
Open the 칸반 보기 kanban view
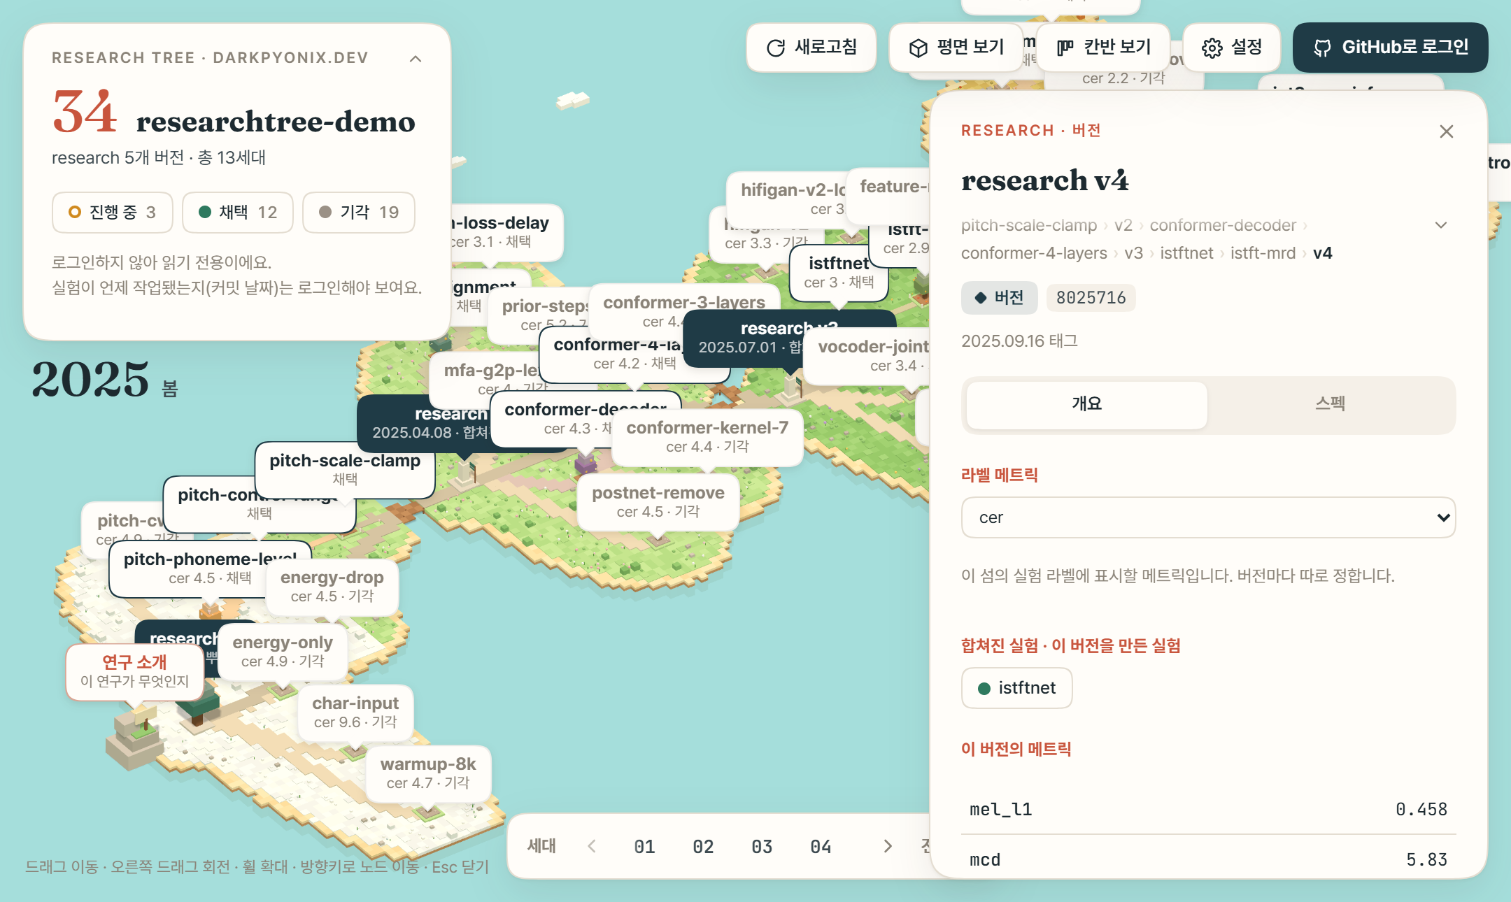click(x=1103, y=48)
